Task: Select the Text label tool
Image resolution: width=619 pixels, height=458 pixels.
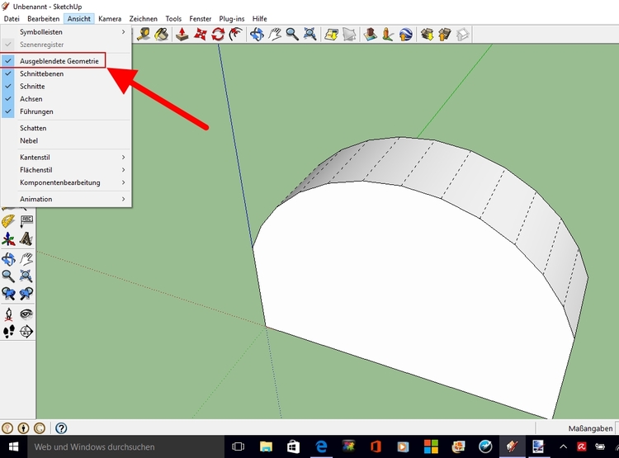Action: (x=26, y=221)
